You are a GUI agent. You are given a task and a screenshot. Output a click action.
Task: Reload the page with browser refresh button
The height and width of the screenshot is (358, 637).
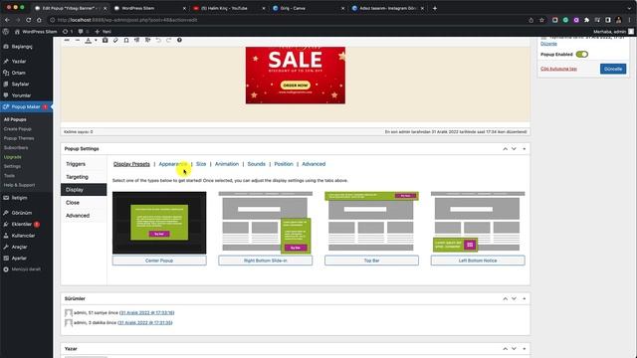[x=29, y=20]
